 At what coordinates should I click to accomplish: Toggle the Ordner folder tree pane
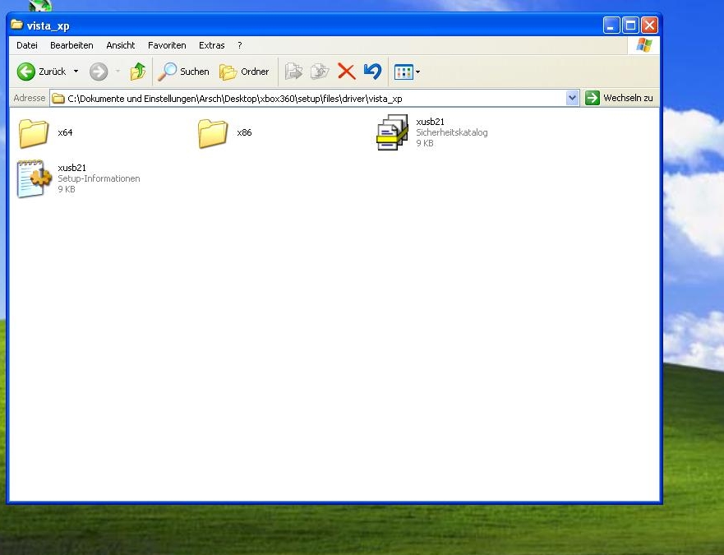(x=244, y=72)
